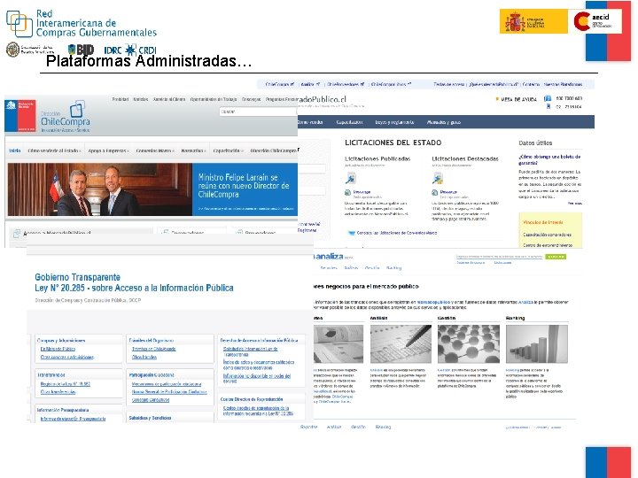Image resolution: width=638 pixels, height=478 pixels.
Task: Click Mecanismos de participación ciudadana link
Action: [167, 383]
